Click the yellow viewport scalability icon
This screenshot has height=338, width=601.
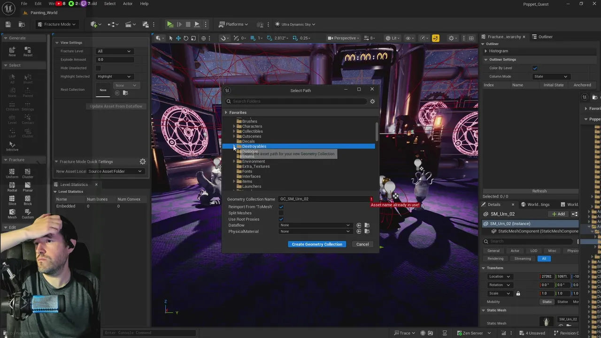tap(436, 38)
